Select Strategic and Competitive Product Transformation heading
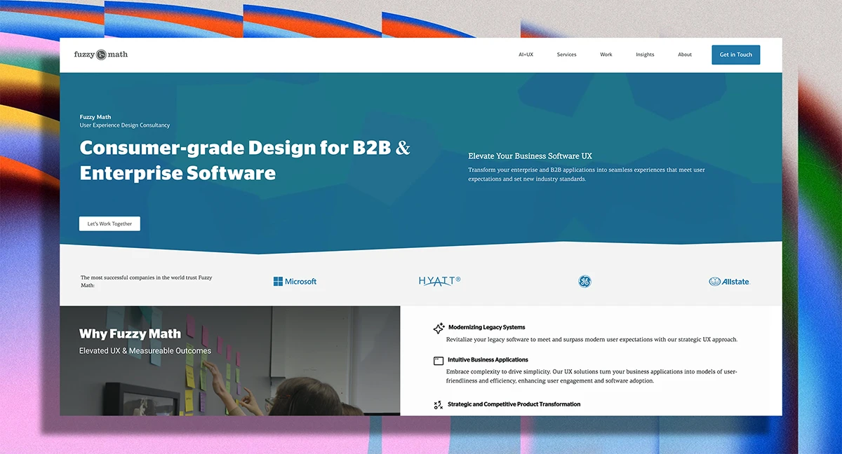 pos(514,404)
